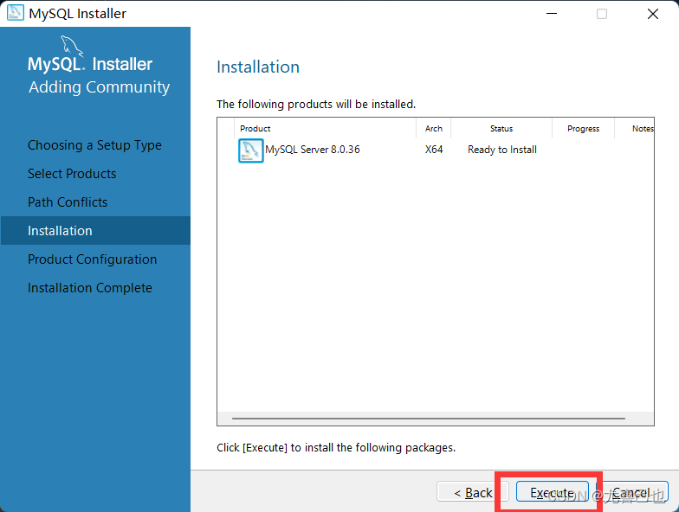
Task: Open the Installation Complete step
Action: click(x=90, y=288)
